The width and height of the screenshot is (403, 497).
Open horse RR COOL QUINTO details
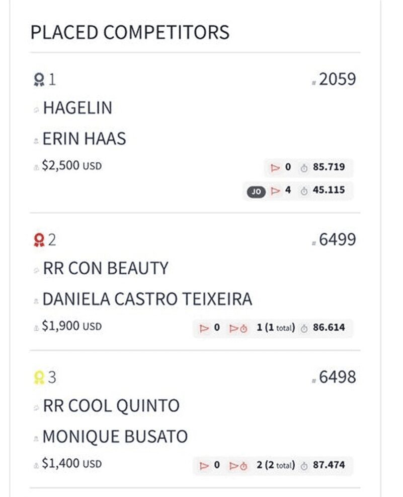(111, 406)
